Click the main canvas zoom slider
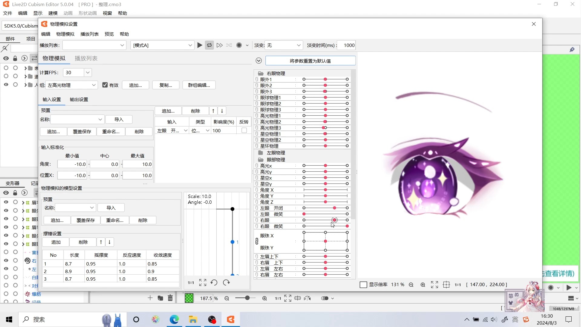This screenshot has height=327, width=581. point(245,298)
